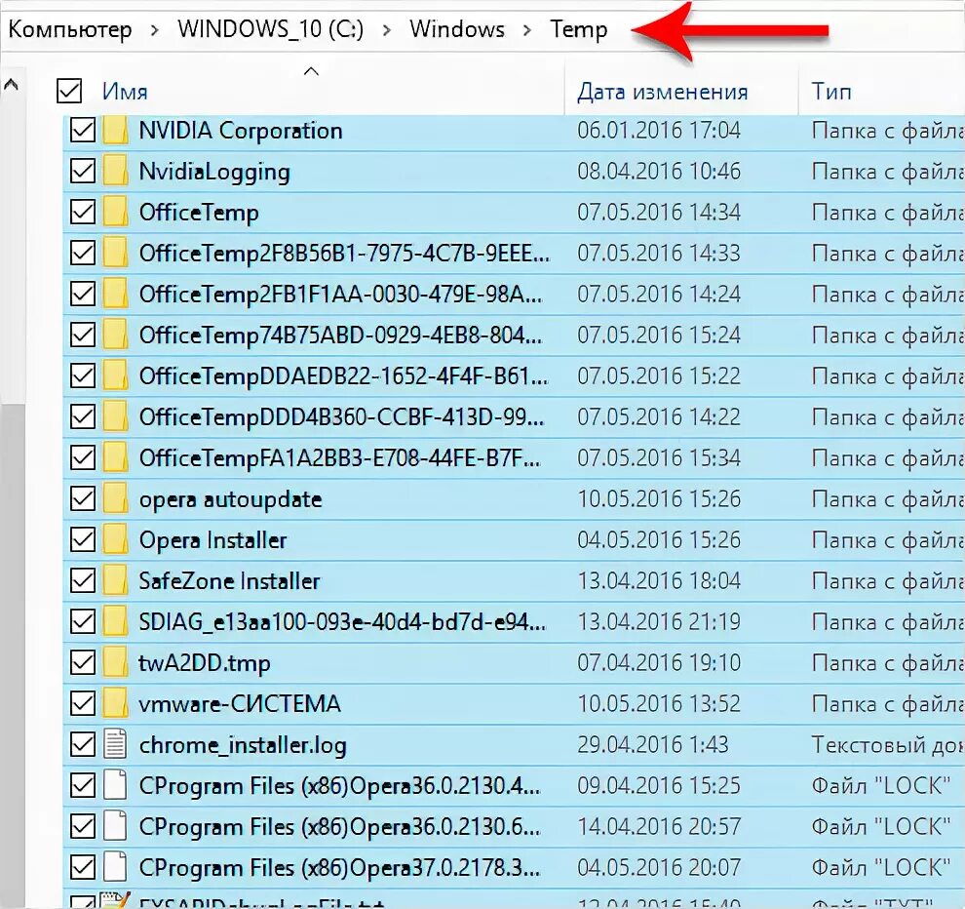Viewport: 965px width, 909px height.
Task: Click the NvidiaLogging folder icon
Action: 115,172
